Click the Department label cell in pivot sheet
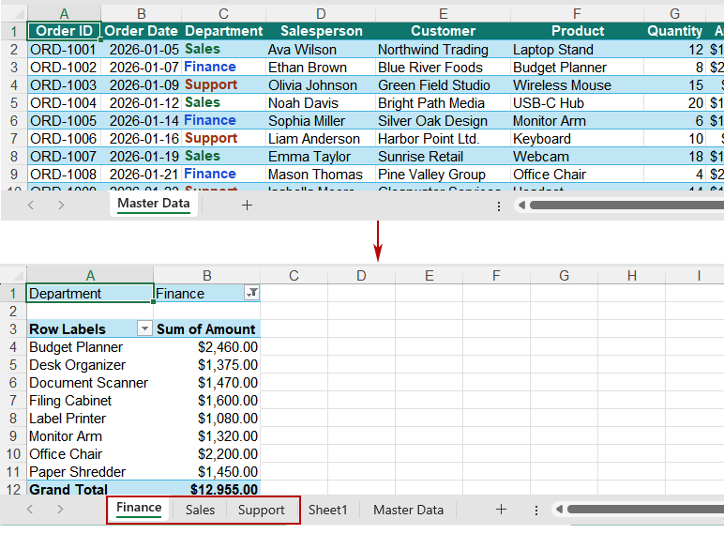Image resolution: width=724 pixels, height=534 pixels. (90, 294)
